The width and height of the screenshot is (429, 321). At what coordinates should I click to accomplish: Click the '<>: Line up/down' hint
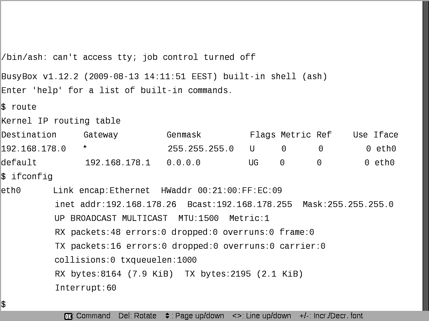[262, 316]
